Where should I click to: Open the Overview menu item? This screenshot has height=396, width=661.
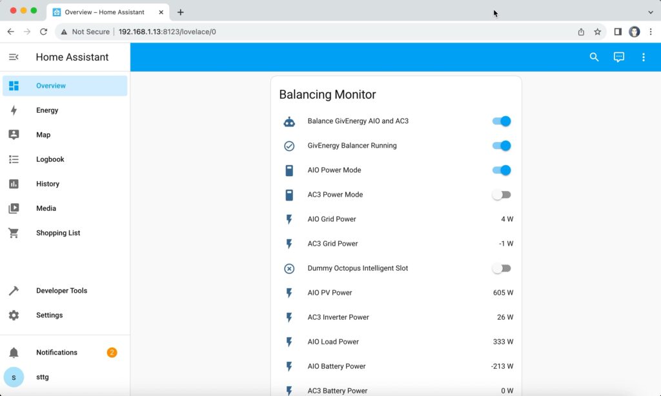(65, 86)
